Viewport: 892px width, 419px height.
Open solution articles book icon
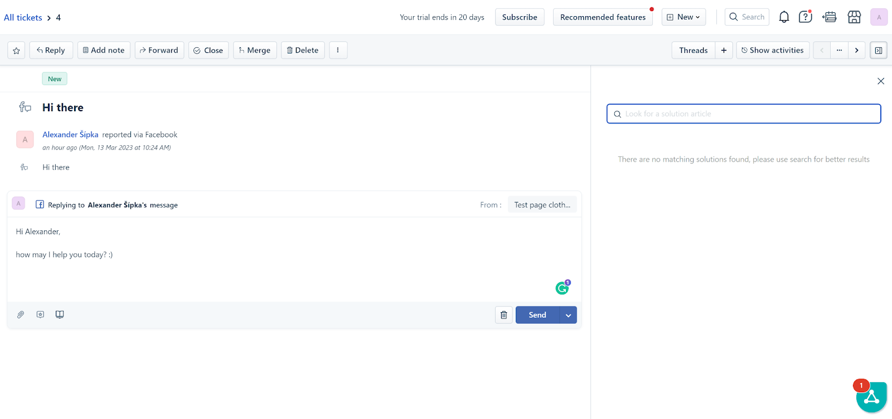[x=60, y=314]
